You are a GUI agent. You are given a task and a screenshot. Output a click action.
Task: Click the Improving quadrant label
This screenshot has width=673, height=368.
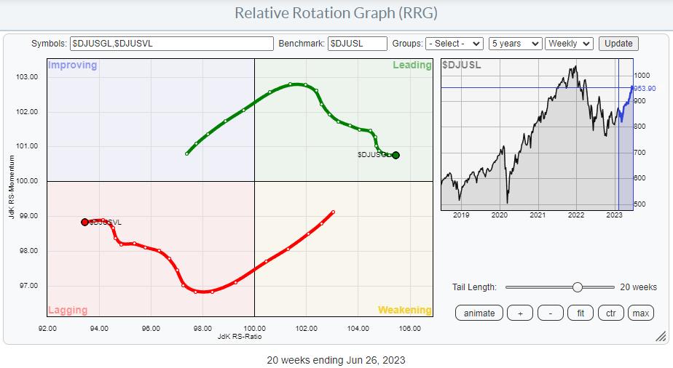72,65
